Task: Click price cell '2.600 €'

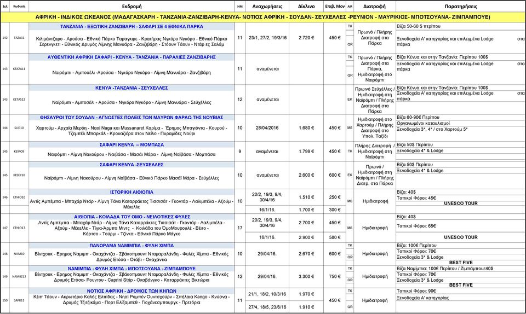Action: pos(306,175)
